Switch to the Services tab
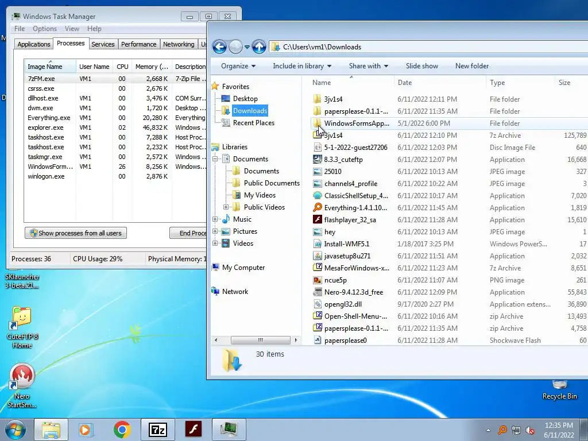Viewport: 588px width, 441px height. [103, 44]
